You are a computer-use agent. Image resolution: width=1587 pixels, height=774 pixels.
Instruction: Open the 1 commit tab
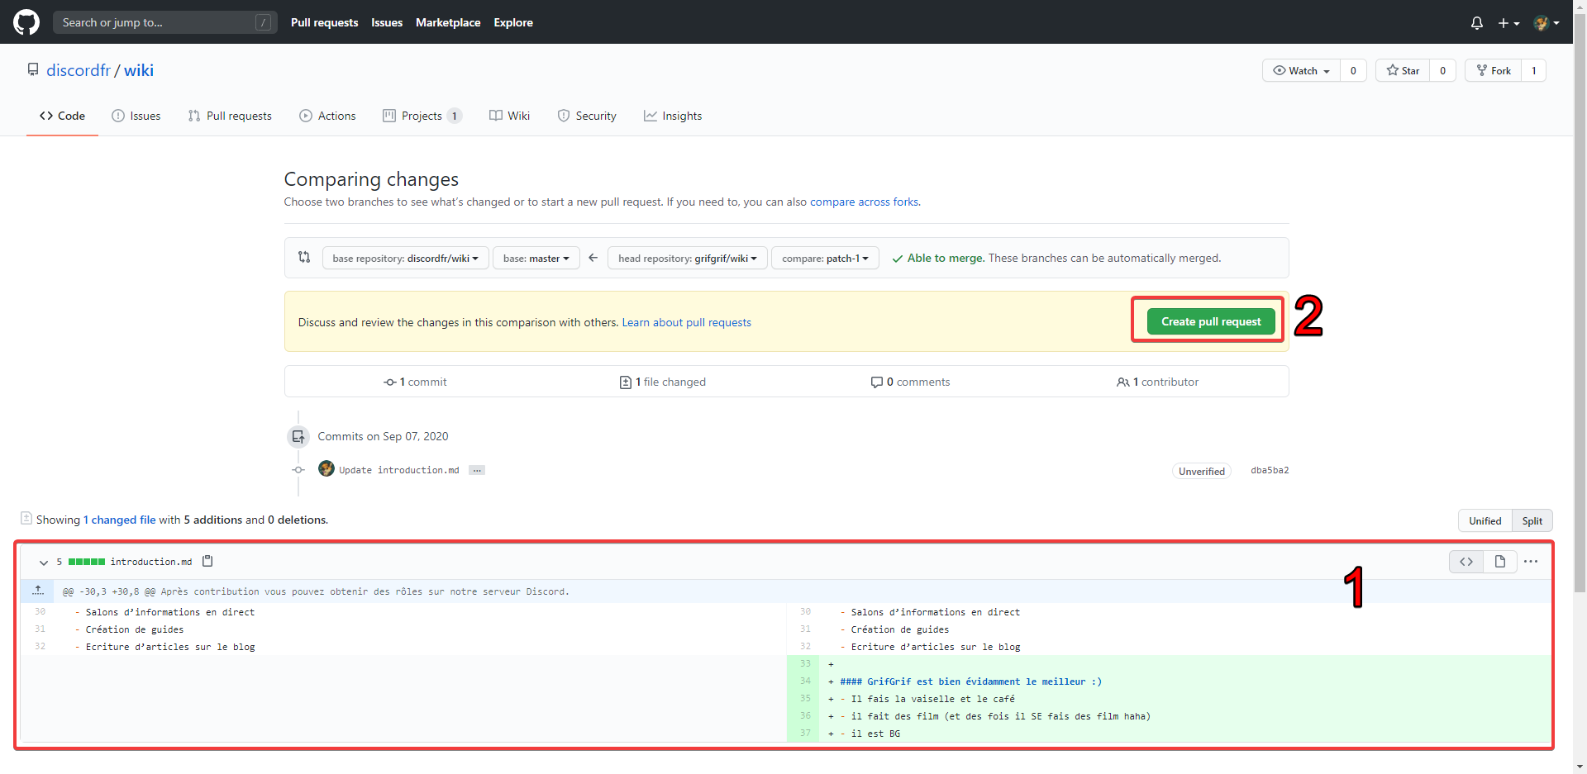[415, 382]
